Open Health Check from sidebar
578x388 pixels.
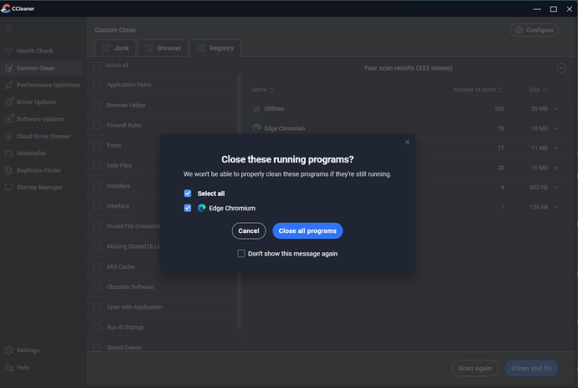42,51
